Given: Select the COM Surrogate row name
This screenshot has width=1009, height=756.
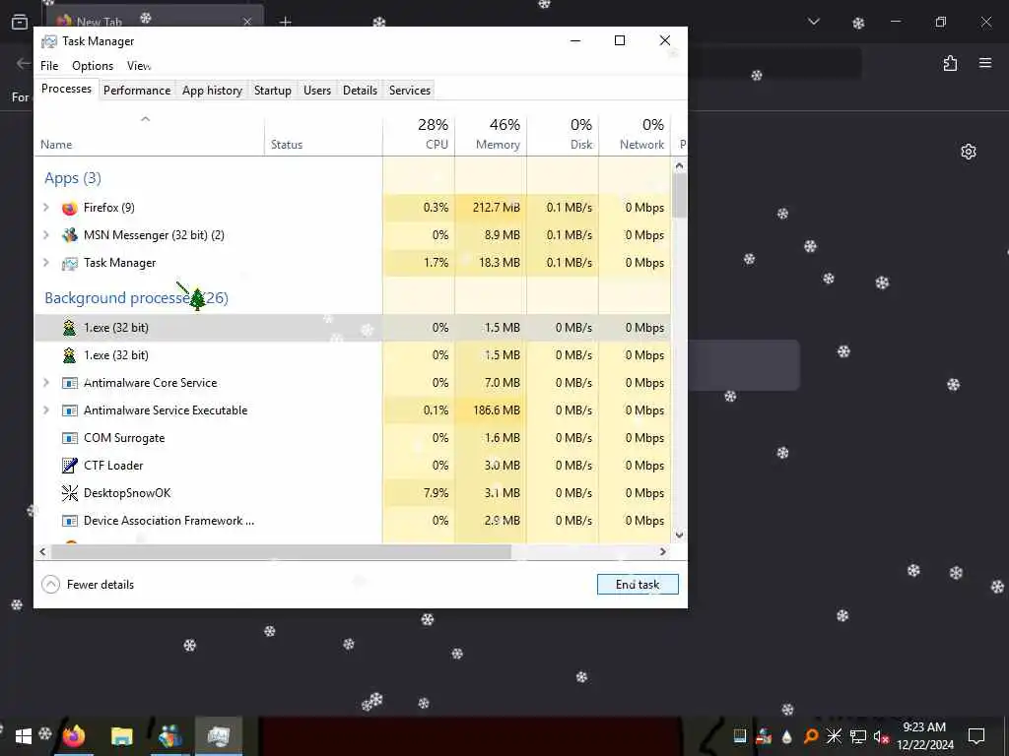Looking at the screenshot, I should (124, 438).
